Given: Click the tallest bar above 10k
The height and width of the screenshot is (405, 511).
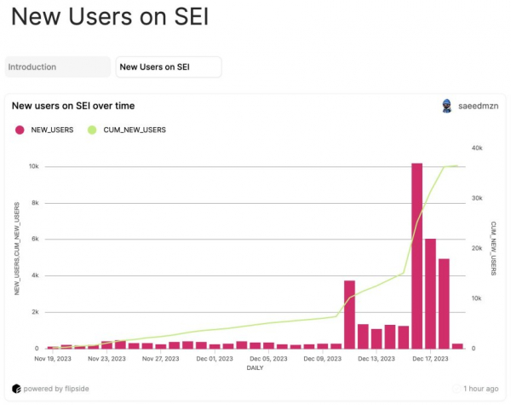Looking at the screenshot, I should point(416,256).
